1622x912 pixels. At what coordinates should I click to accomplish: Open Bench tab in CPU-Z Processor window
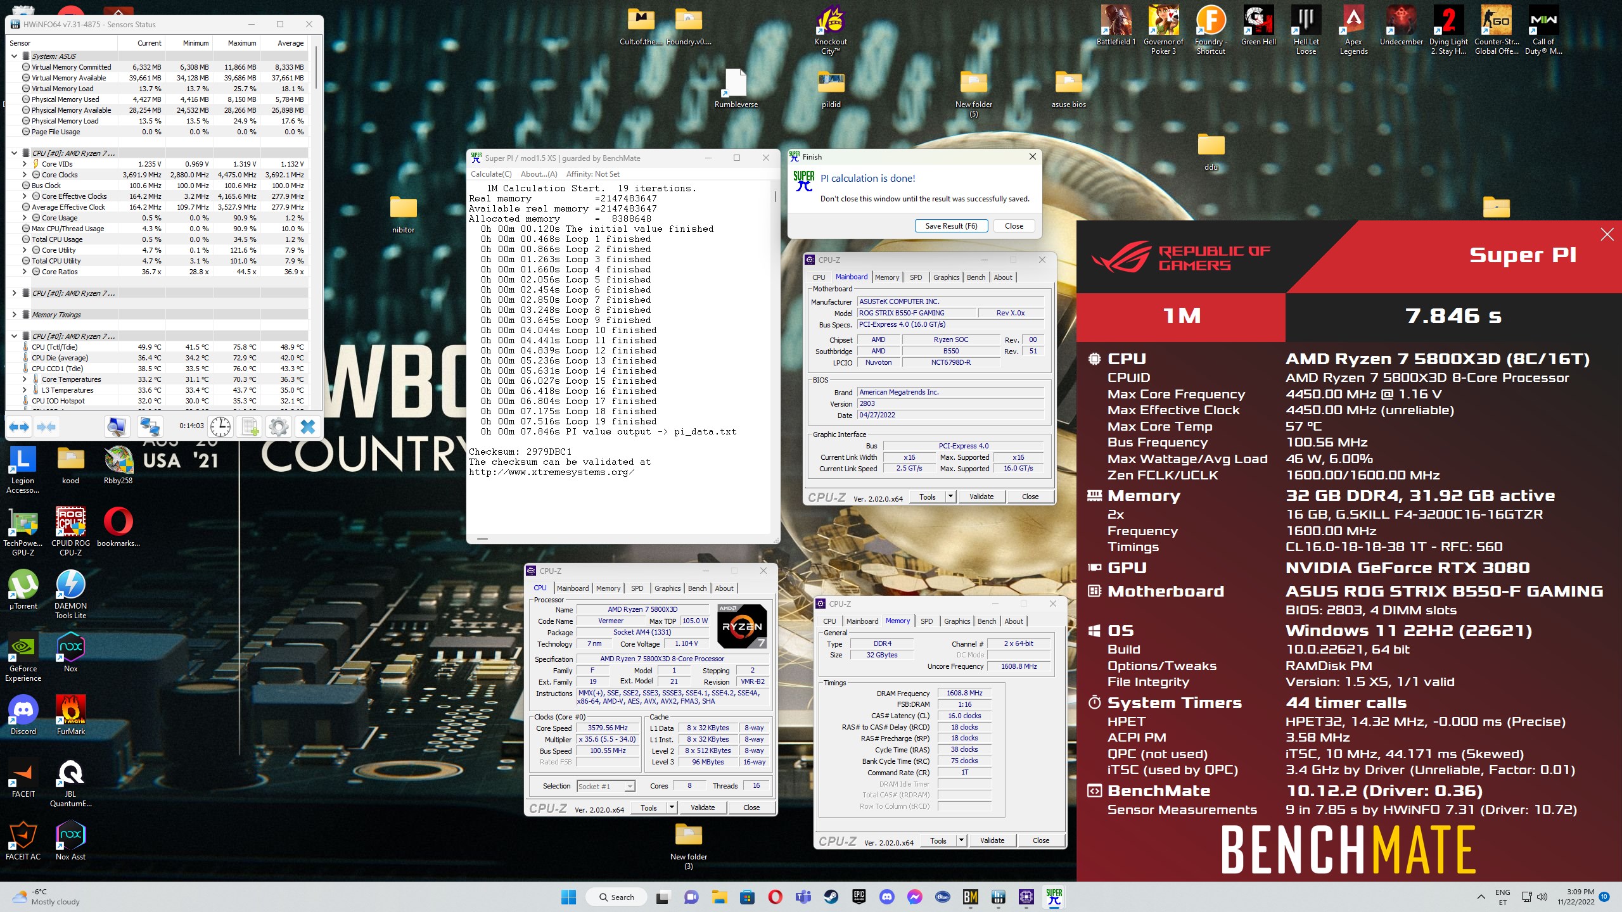pos(697,588)
